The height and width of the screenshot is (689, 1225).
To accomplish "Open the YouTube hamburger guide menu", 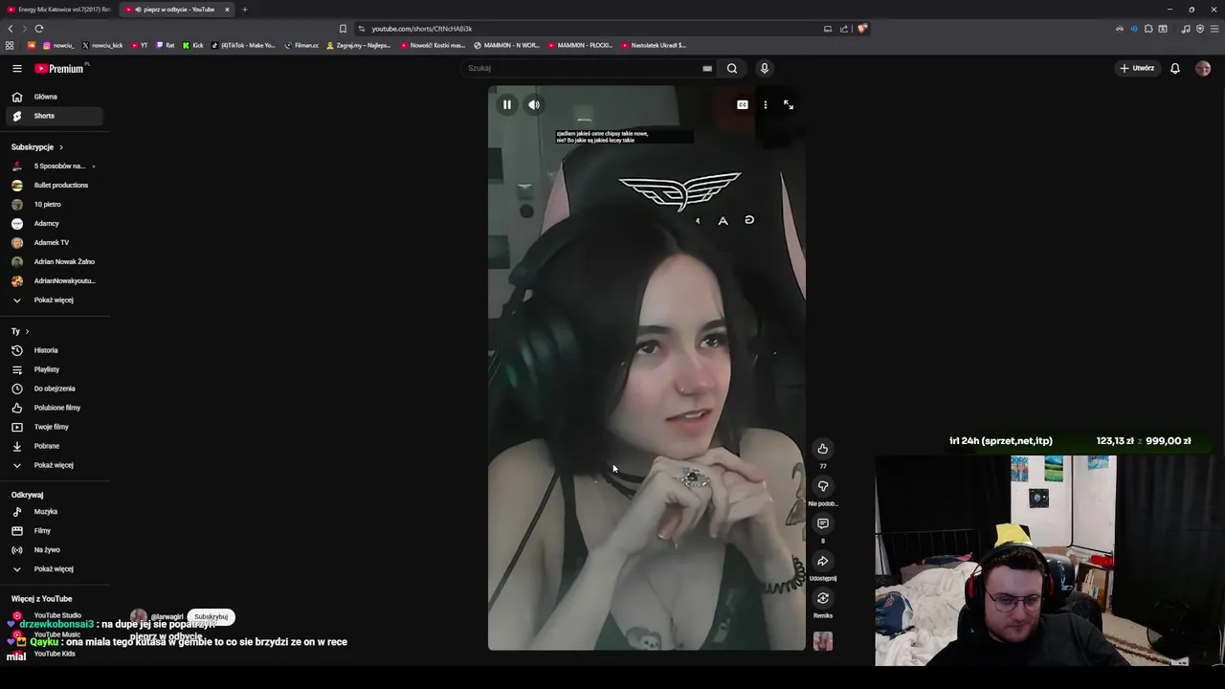I will [17, 68].
